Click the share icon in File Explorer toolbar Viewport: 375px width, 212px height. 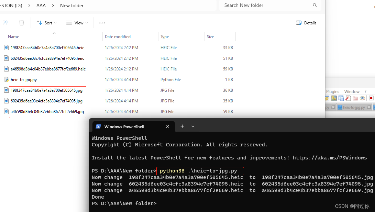(x=5, y=22)
